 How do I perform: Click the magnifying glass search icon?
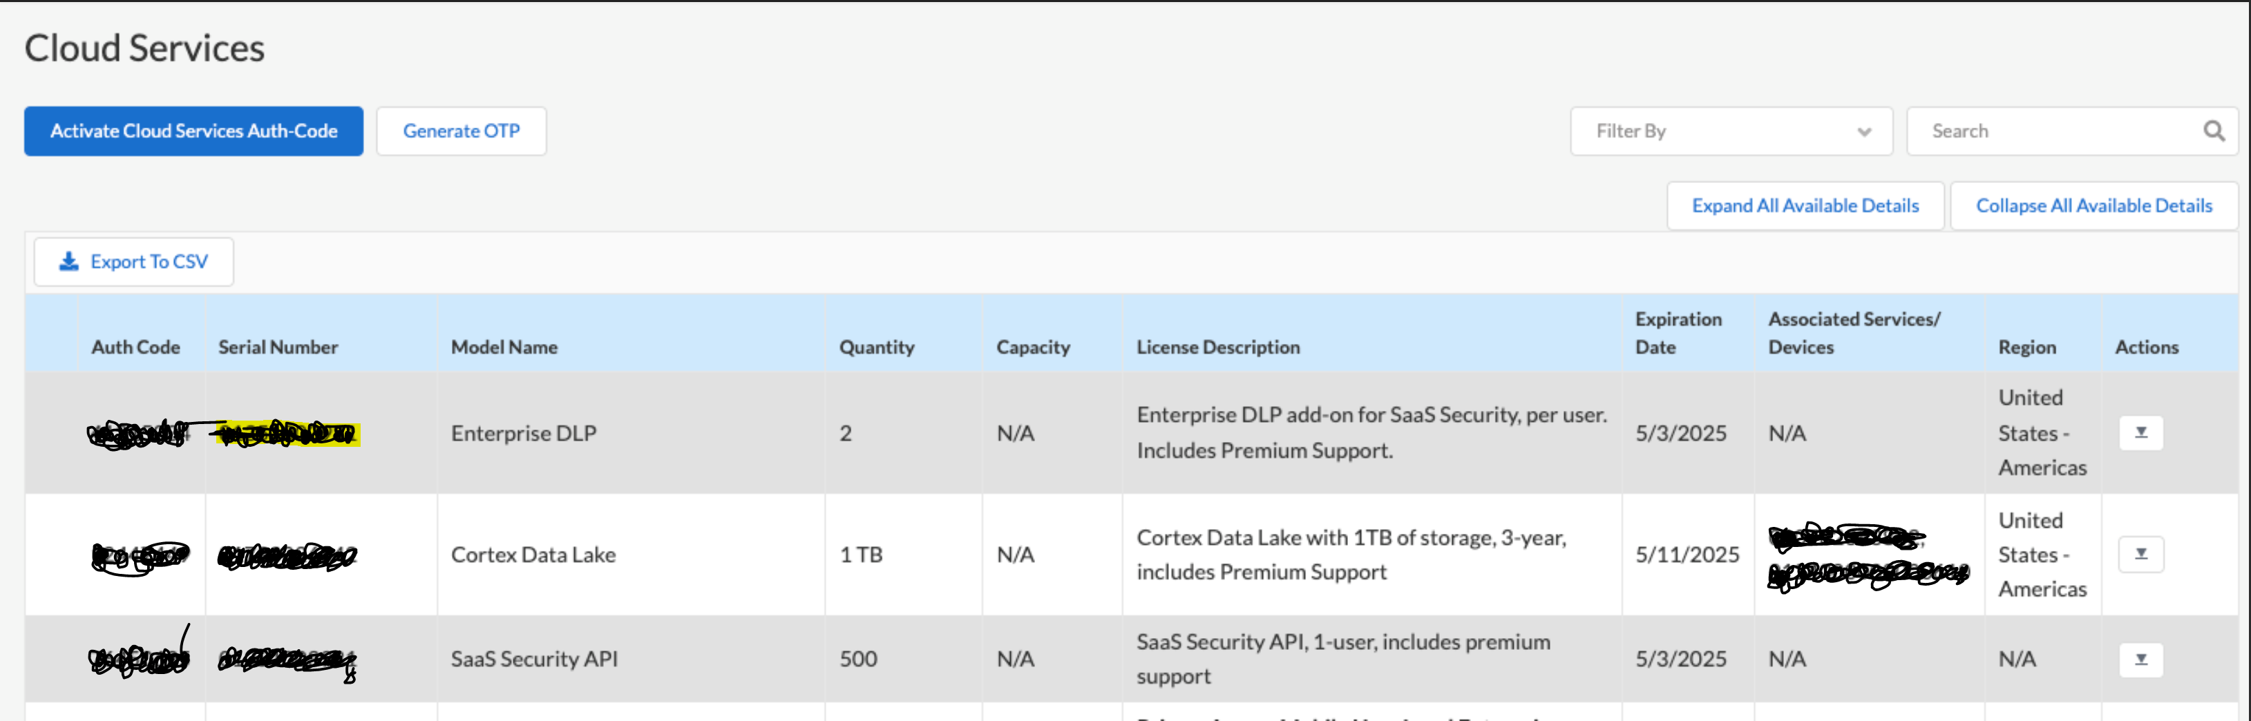click(x=2215, y=131)
